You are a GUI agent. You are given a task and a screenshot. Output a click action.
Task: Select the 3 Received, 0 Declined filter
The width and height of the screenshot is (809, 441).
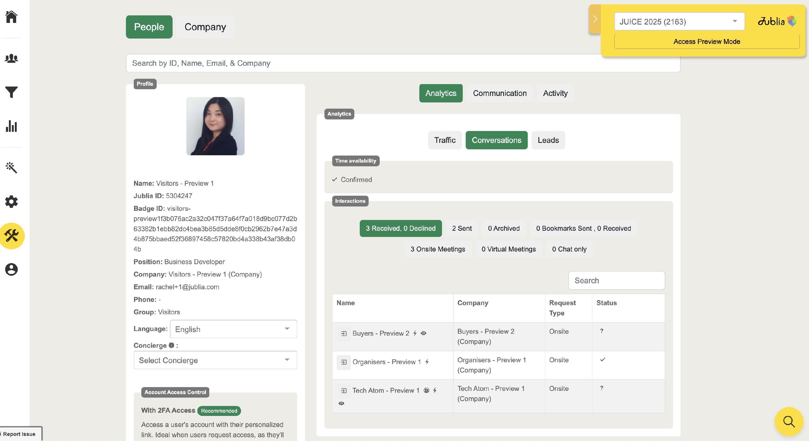[x=400, y=229]
